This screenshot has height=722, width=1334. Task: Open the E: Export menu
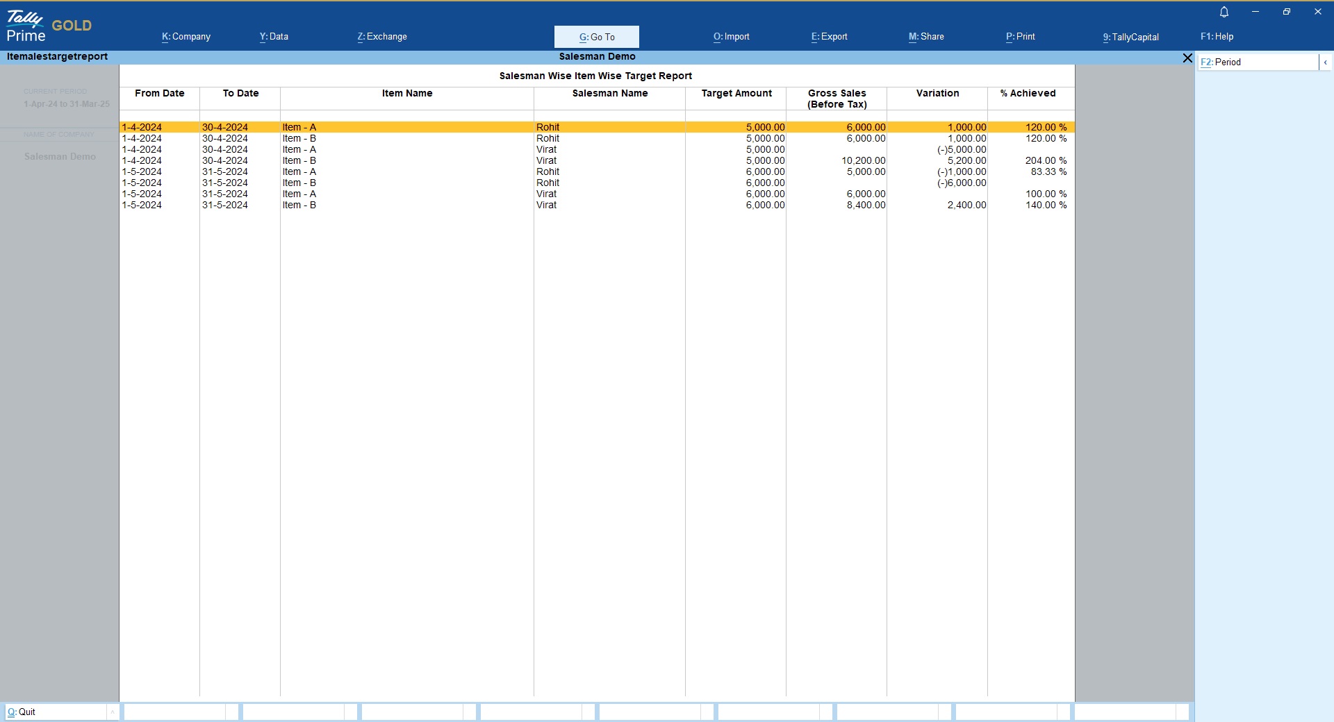[829, 37]
